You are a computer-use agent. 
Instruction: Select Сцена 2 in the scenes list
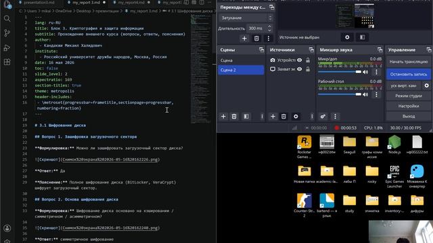click(x=241, y=70)
